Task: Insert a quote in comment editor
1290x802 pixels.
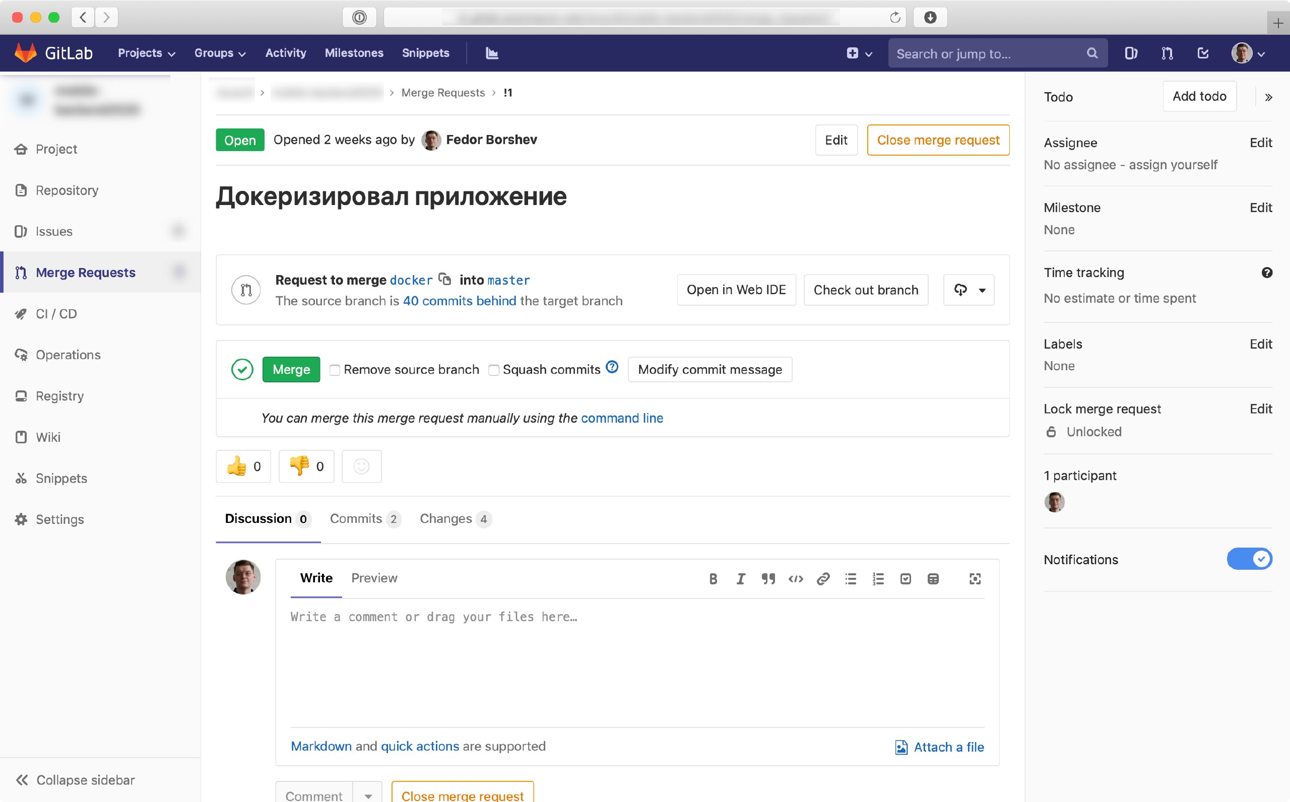Action: [768, 579]
